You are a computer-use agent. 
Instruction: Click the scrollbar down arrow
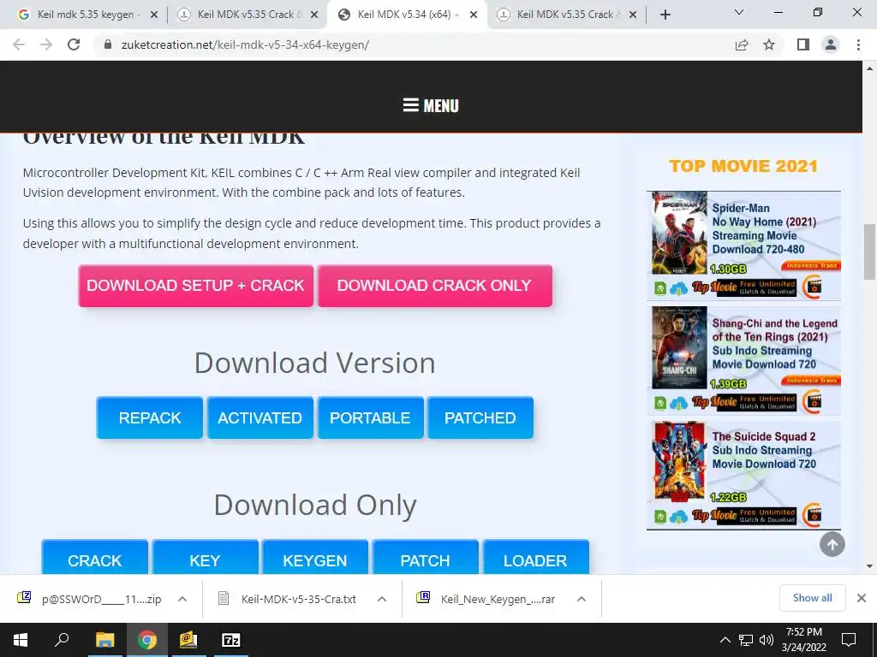click(870, 566)
